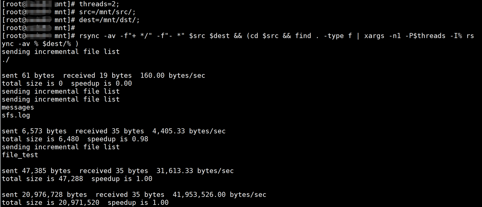This screenshot has height=207, width=482.
Task: Click the "sent 20,976,728 bytes" text
Action: (x=44, y=195)
